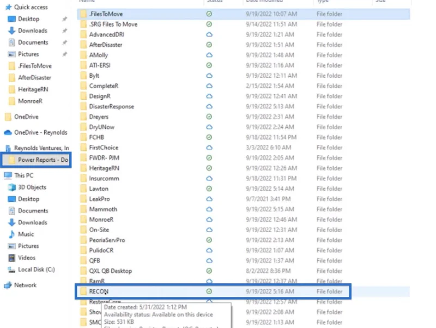The image size is (436, 328).
Task: Click the synced checkmark status of FWDR- PJM
Action: [209, 158]
